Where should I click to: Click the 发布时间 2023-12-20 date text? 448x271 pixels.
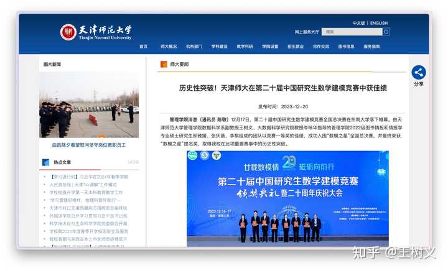283,107
